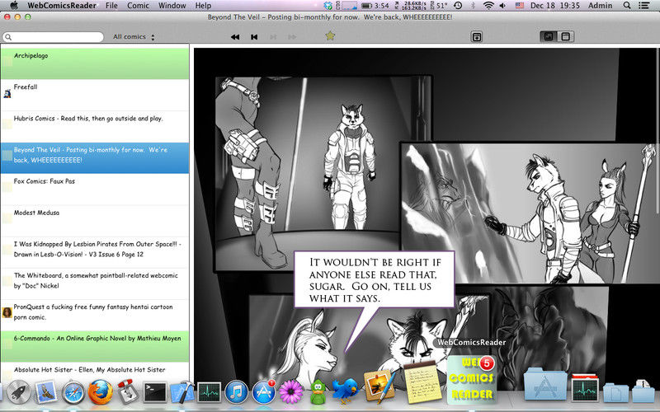Select Absolute Hot Sister entry

click(x=95, y=372)
